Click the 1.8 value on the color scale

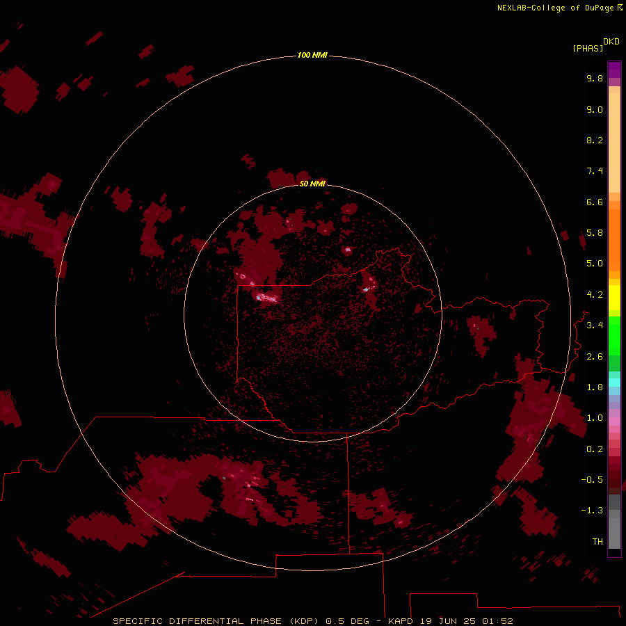click(595, 387)
